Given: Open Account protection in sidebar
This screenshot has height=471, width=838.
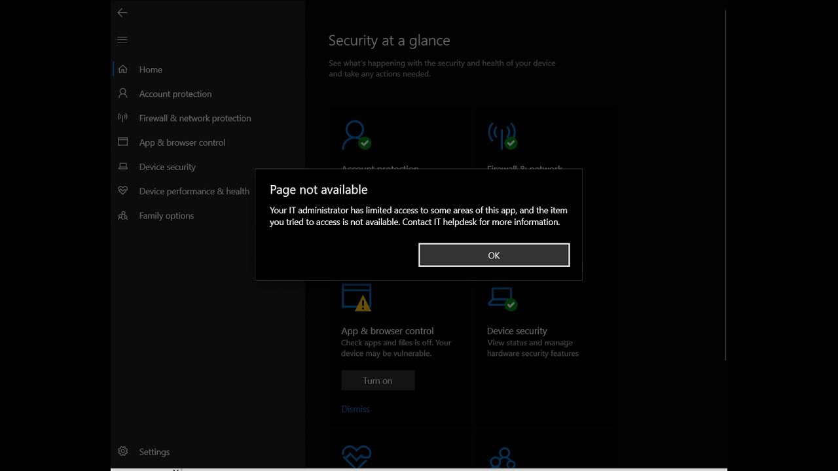Looking at the screenshot, I should point(175,94).
